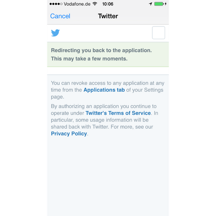Viewport: 216px width, 216px height.
Task: Tap the Wi-Fi status icon
Action: click(95, 4)
